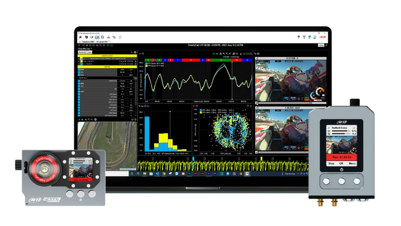Click the red circle icon above scatter plot
Screen dimensions: 401x226
pos(197,106)
